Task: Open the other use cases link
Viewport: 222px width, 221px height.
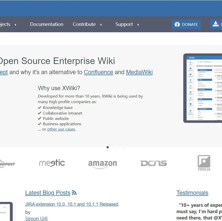Action: point(61,129)
